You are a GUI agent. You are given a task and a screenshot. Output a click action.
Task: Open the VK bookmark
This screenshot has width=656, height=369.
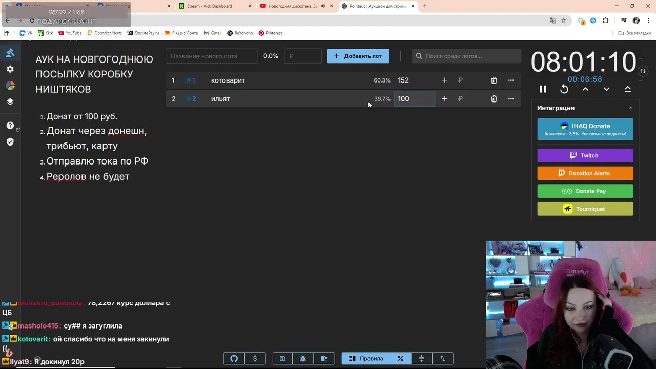26,33
